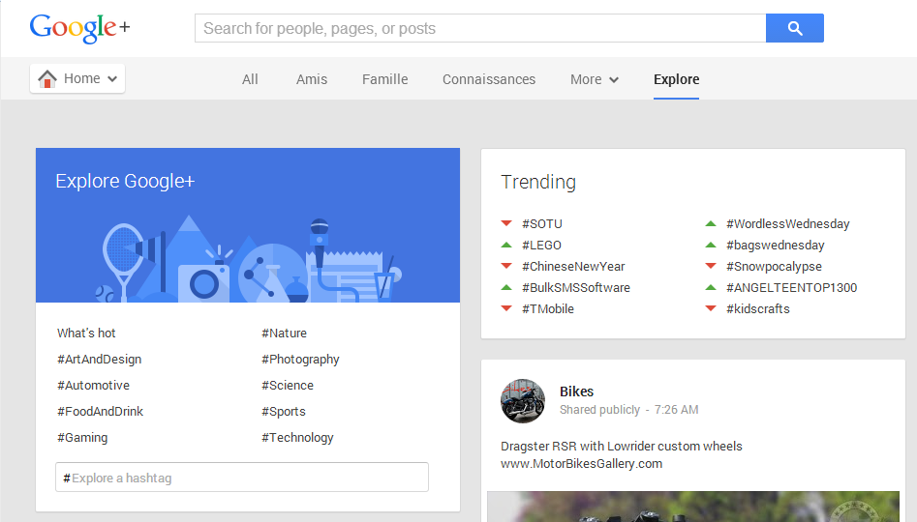Open the trending #BulkSMSSoftware hashtag
Screen dimensions: 917x522
tap(576, 287)
